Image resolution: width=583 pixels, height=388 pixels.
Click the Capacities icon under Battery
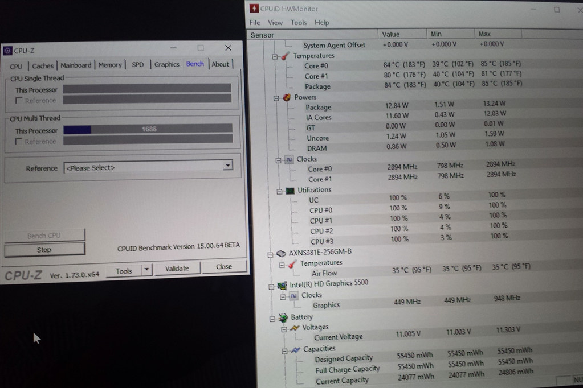coord(296,349)
